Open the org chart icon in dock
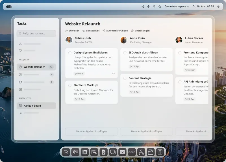Screen dimensions: 226x162 pyautogui.click(x=141, y=152)
